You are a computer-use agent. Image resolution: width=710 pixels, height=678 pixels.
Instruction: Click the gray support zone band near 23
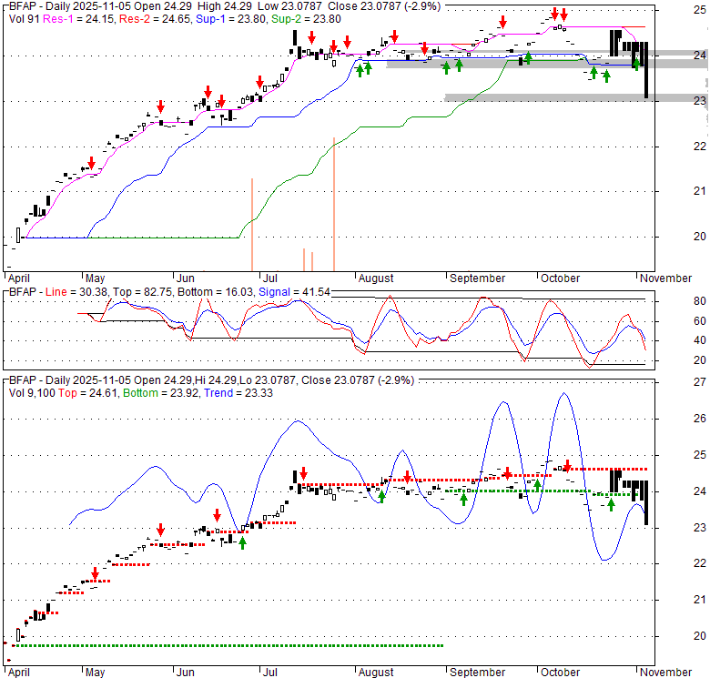[x=572, y=98]
